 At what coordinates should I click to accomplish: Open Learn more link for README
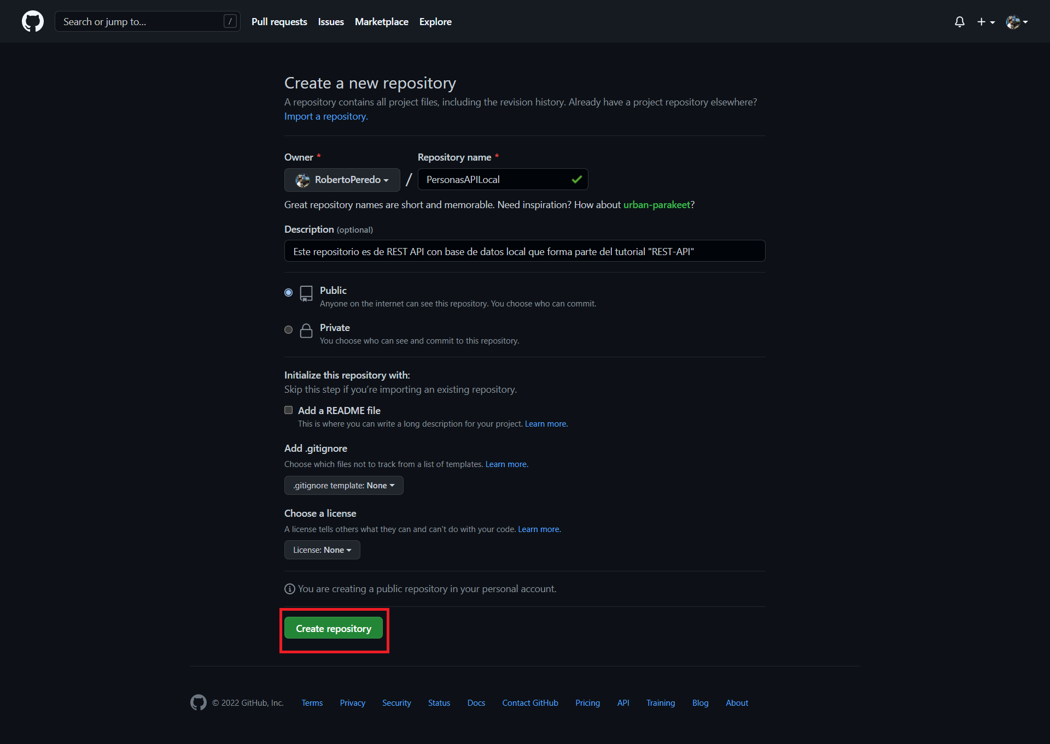point(546,424)
